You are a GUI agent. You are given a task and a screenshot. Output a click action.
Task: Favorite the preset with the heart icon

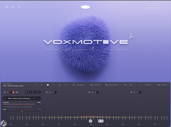[48, 85]
